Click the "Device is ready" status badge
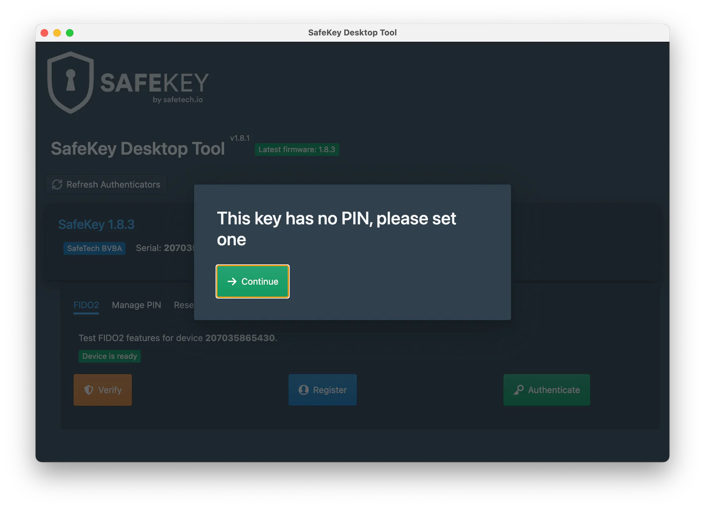 point(109,356)
